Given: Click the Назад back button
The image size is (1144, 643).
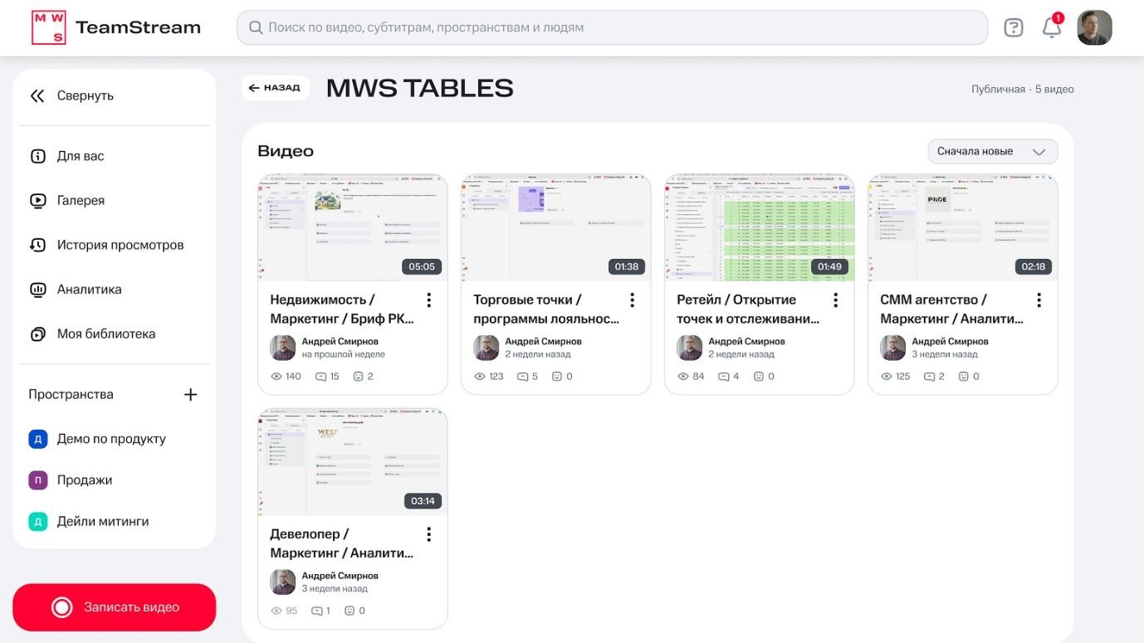Looking at the screenshot, I should point(275,88).
